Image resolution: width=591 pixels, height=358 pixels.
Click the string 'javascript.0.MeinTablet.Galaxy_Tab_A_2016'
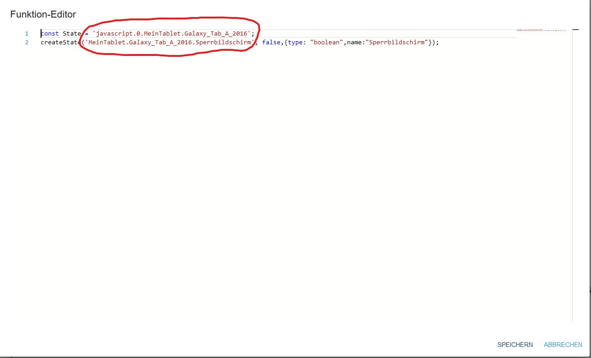(x=172, y=33)
